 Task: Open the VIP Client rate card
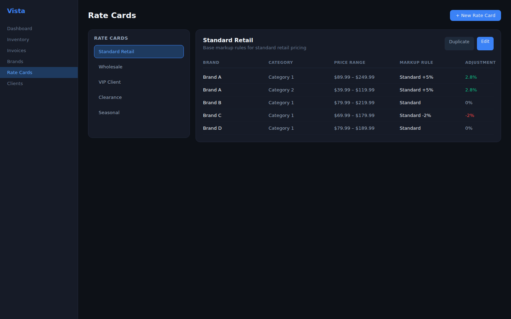click(x=110, y=82)
